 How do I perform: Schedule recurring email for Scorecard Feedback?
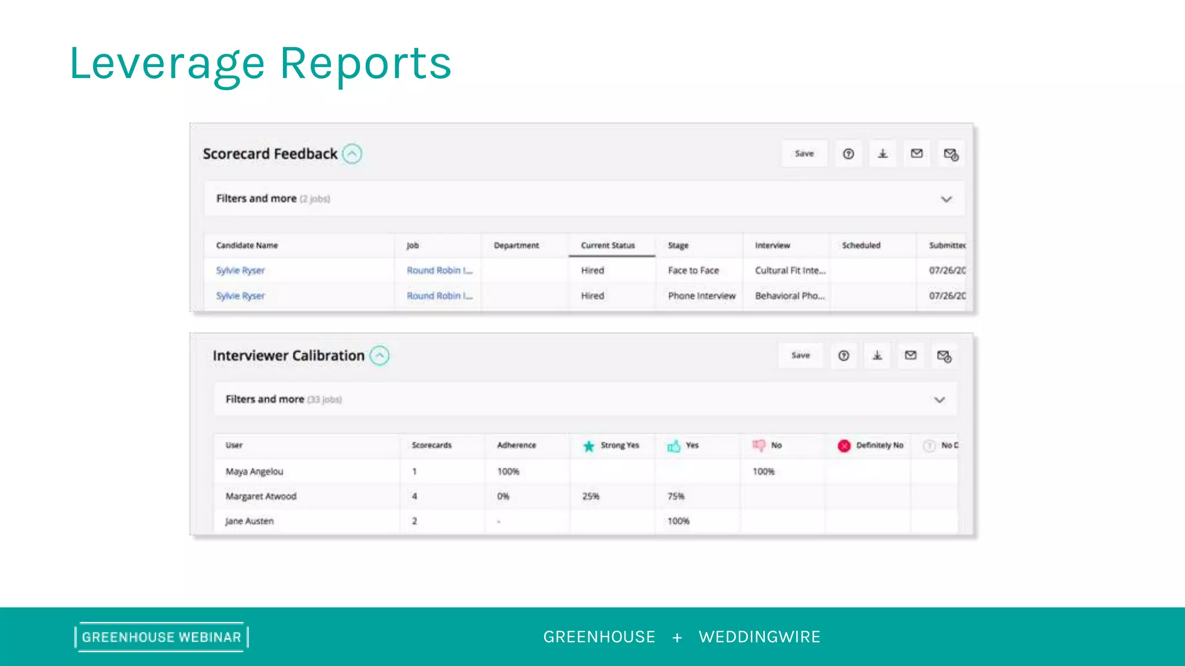(x=951, y=154)
